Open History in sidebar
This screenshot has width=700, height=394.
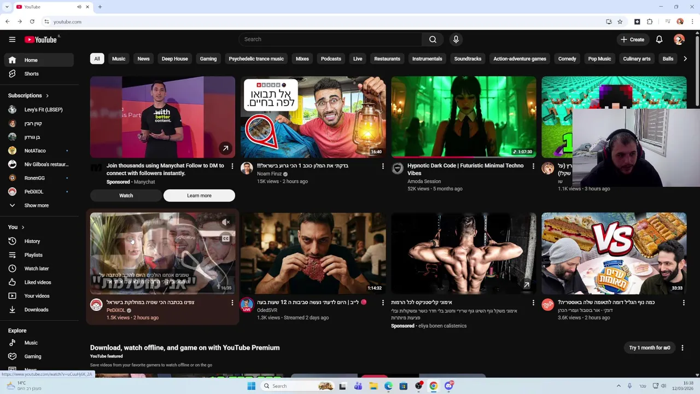(x=38, y=241)
